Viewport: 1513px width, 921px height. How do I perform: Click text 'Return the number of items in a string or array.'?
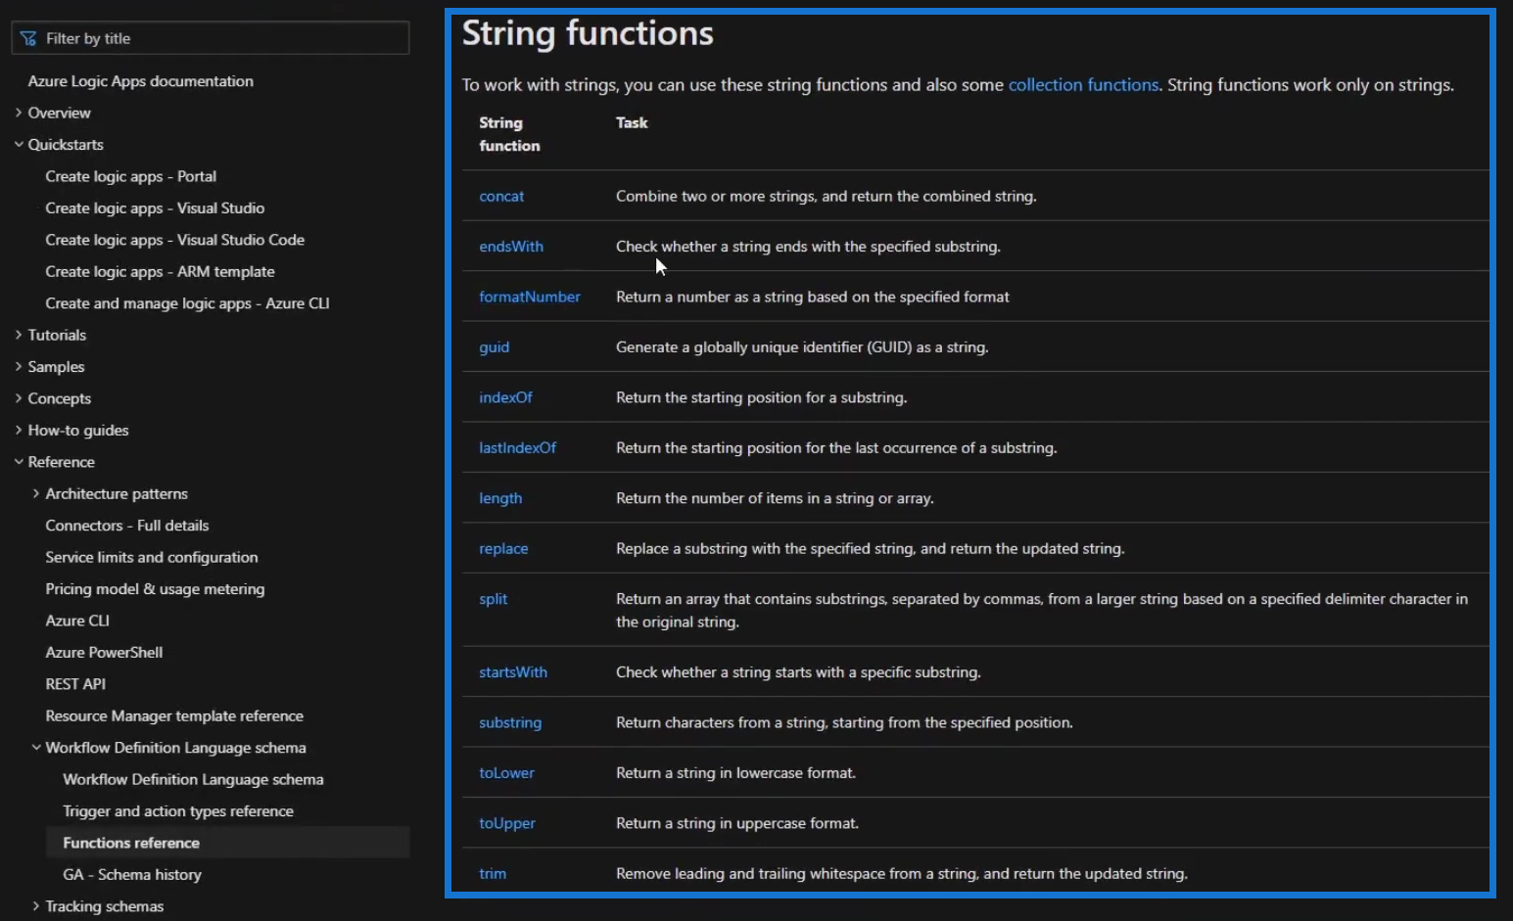click(x=775, y=498)
